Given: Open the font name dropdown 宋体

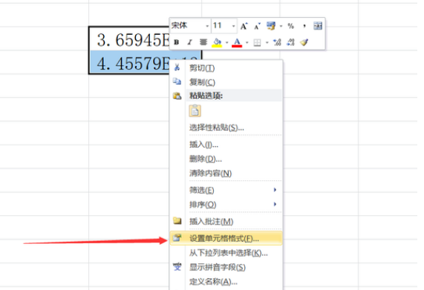Looking at the screenshot, I should pyautogui.click(x=207, y=26).
